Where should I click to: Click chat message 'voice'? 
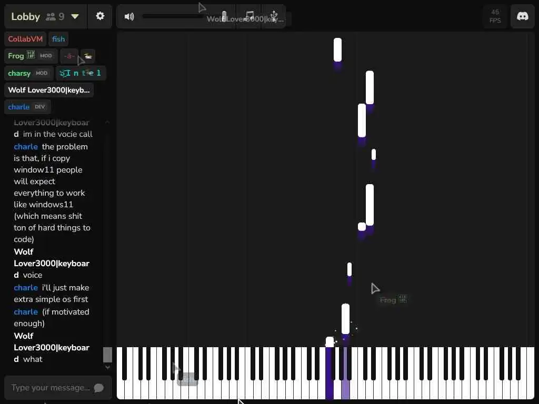point(33,275)
